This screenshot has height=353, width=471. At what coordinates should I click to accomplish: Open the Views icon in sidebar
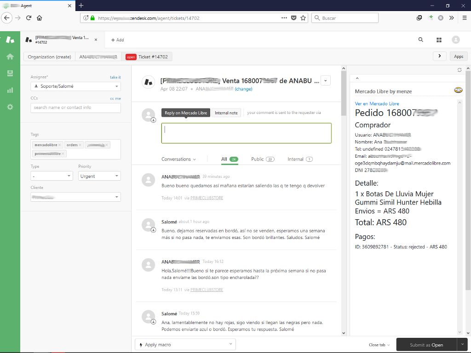click(10, 73)
